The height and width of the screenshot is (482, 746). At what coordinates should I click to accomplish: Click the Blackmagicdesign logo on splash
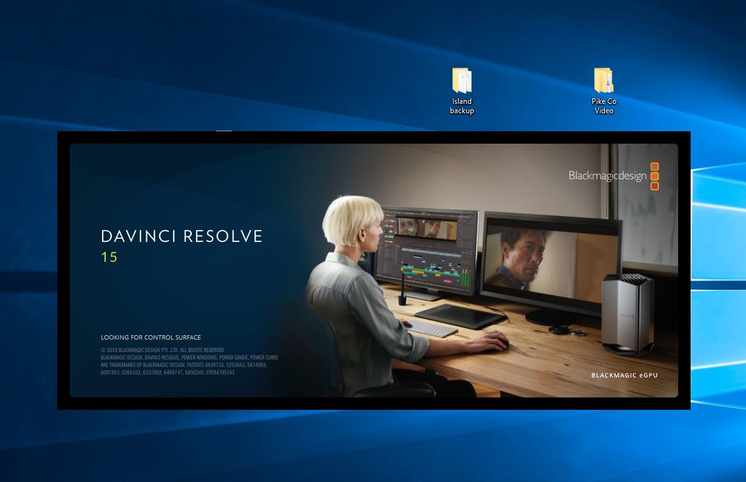[x=613, y=176]
